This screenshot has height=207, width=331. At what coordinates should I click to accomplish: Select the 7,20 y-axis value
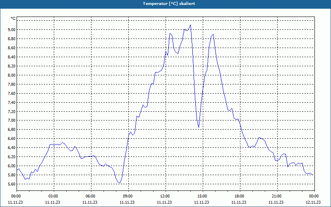[x=12, y=111]
